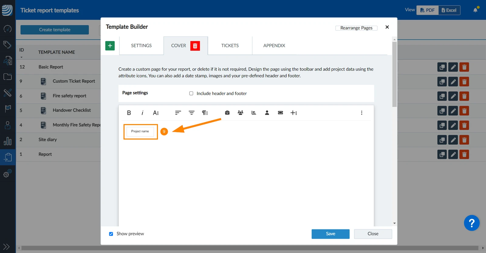
Task: Click the team members attribute icon
Action: coord(240,113)
